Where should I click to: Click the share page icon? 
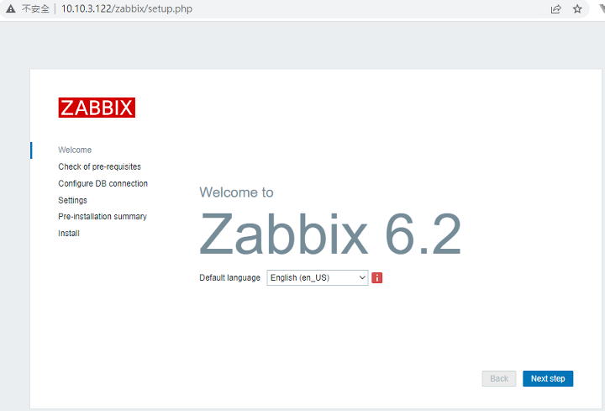(555, 9)
